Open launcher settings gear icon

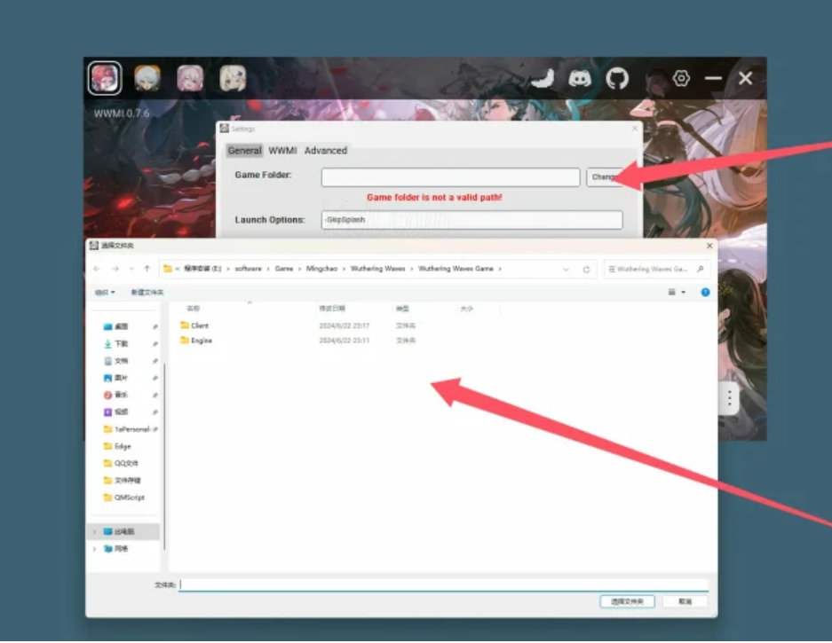(681, 79)
